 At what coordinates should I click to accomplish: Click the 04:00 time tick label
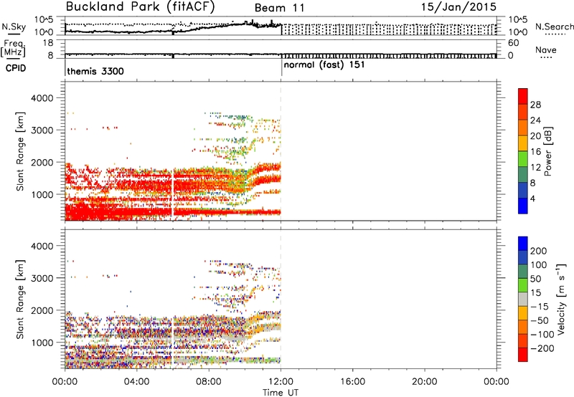coord(136,382)
